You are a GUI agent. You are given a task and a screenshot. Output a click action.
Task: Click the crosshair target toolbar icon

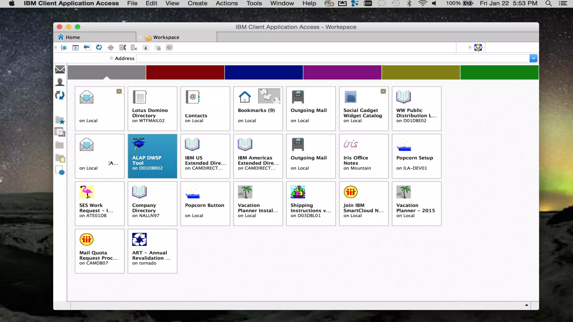[111, 48]
